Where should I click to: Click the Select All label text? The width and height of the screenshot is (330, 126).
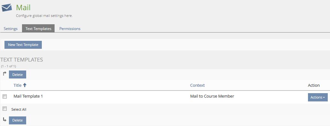[x=19, y=109]
